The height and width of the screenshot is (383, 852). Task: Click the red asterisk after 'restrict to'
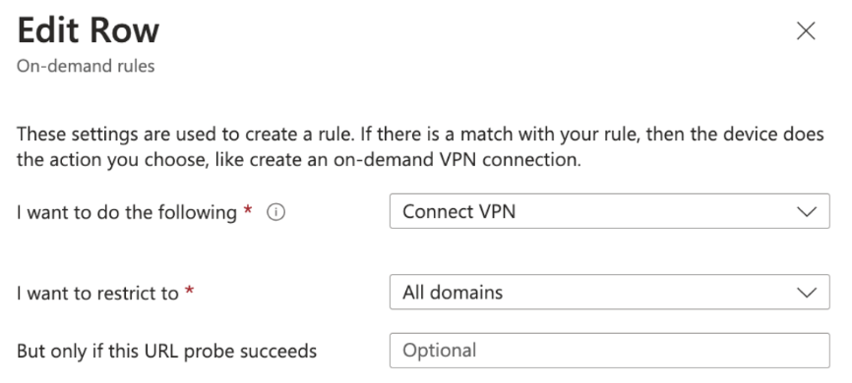[x=189, y=291]
